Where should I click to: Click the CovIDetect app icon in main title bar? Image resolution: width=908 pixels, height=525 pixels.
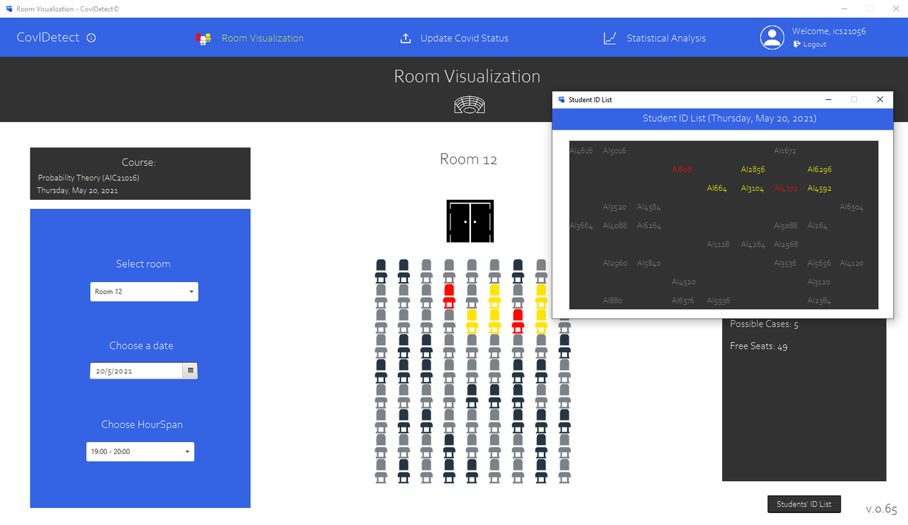tap(9, 9)
